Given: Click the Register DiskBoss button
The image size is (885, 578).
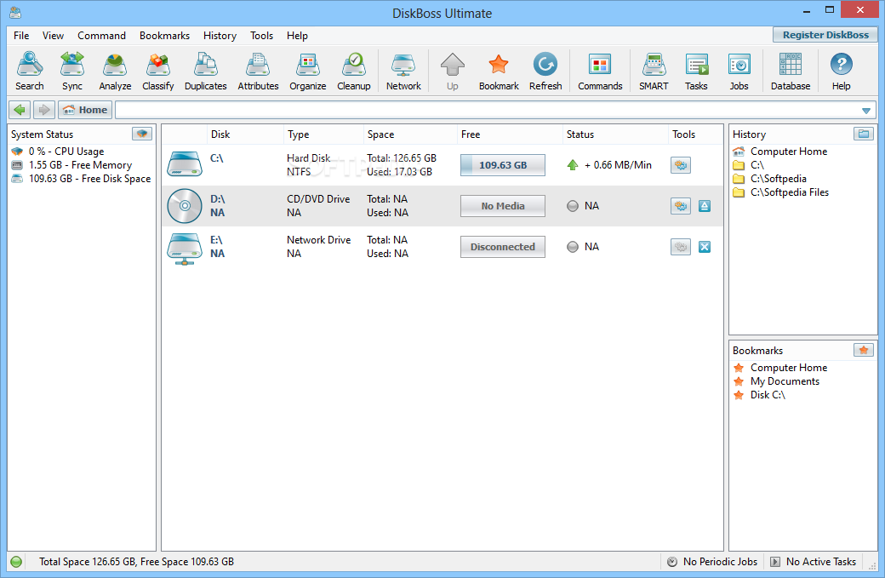Looking at the screenshot, I should tap(825, 35).
